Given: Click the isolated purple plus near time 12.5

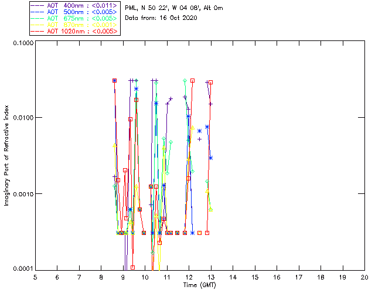Looking at the screenshot, I should [199, 139].
